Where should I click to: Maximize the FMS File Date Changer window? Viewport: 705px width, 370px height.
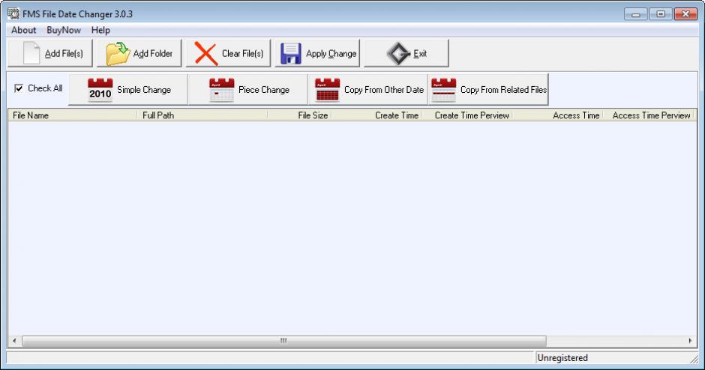[661, 14]
